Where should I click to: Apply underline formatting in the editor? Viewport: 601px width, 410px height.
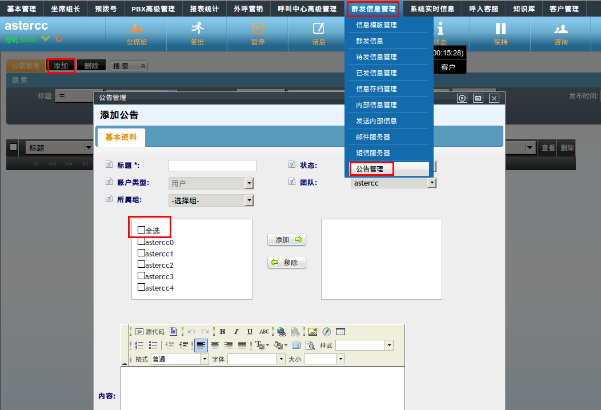point(250,332)
